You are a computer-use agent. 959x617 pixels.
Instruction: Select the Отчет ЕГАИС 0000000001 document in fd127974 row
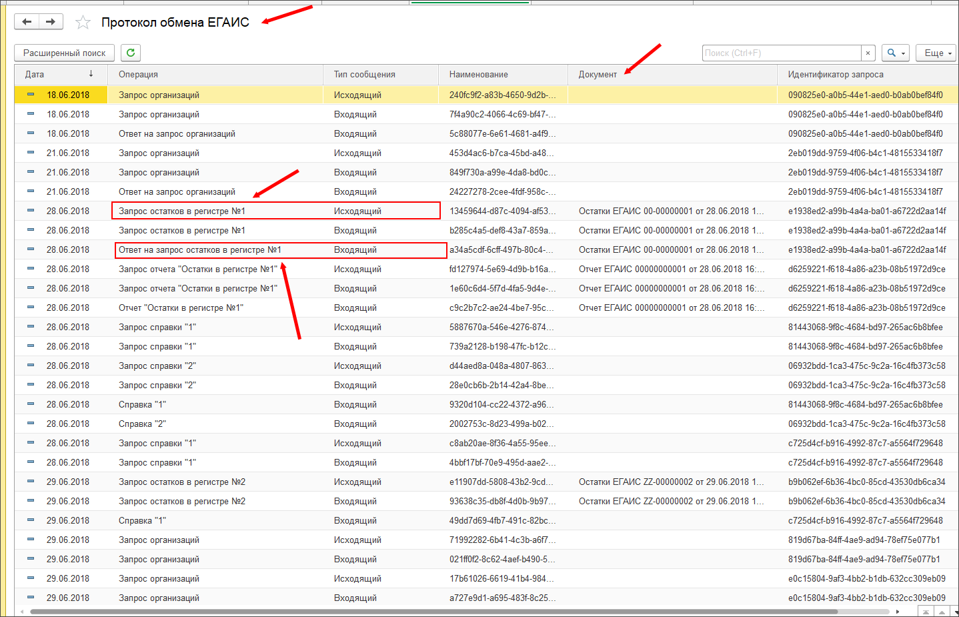pyautogui.click(x=672, y=269)
